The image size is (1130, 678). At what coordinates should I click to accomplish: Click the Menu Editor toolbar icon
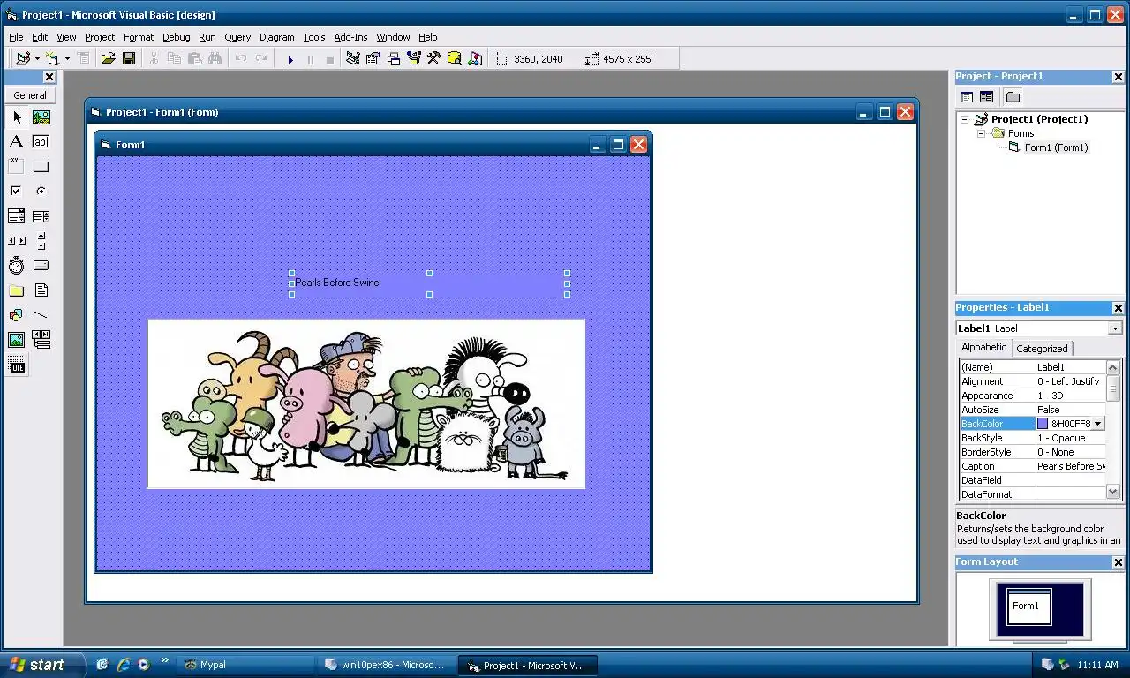click(x=83, y=59)
